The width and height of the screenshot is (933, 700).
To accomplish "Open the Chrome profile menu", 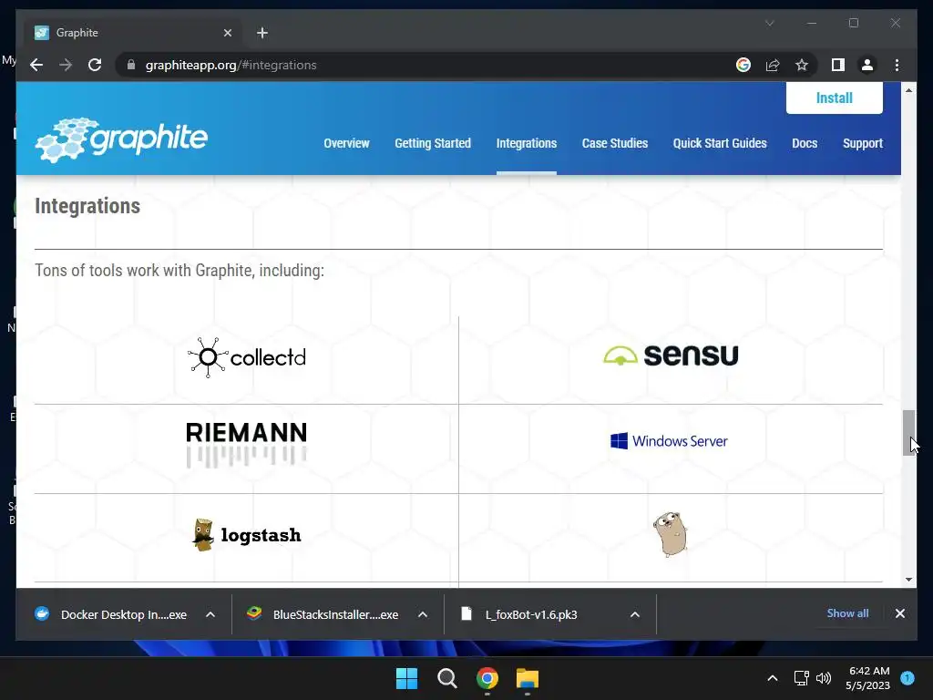I will pyautogui.click(x=867, y=65).
